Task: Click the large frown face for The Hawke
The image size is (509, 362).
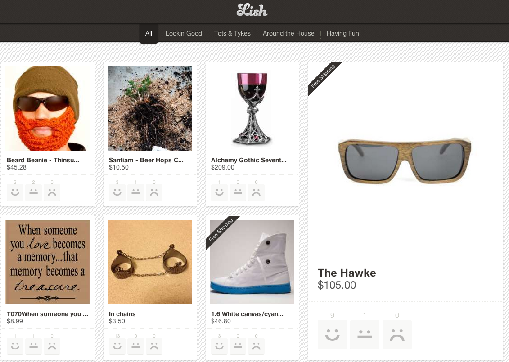Action: tap(397, 335)
